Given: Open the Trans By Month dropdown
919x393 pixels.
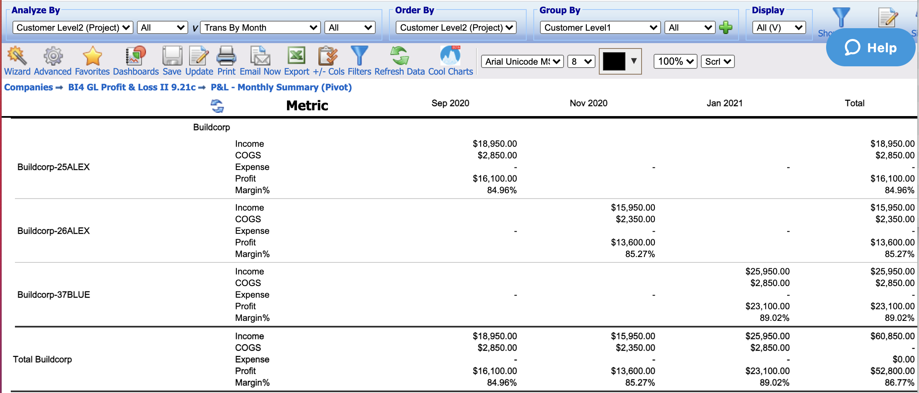Looking at the screenshot, I should click(260, 28).
